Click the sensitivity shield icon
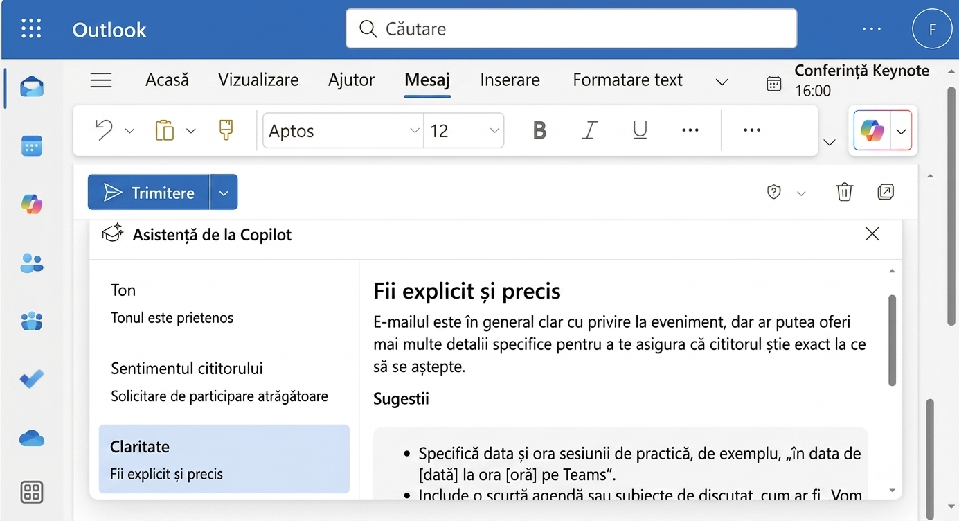The width and height of the screenshot is (959, 521). (774, 193)
